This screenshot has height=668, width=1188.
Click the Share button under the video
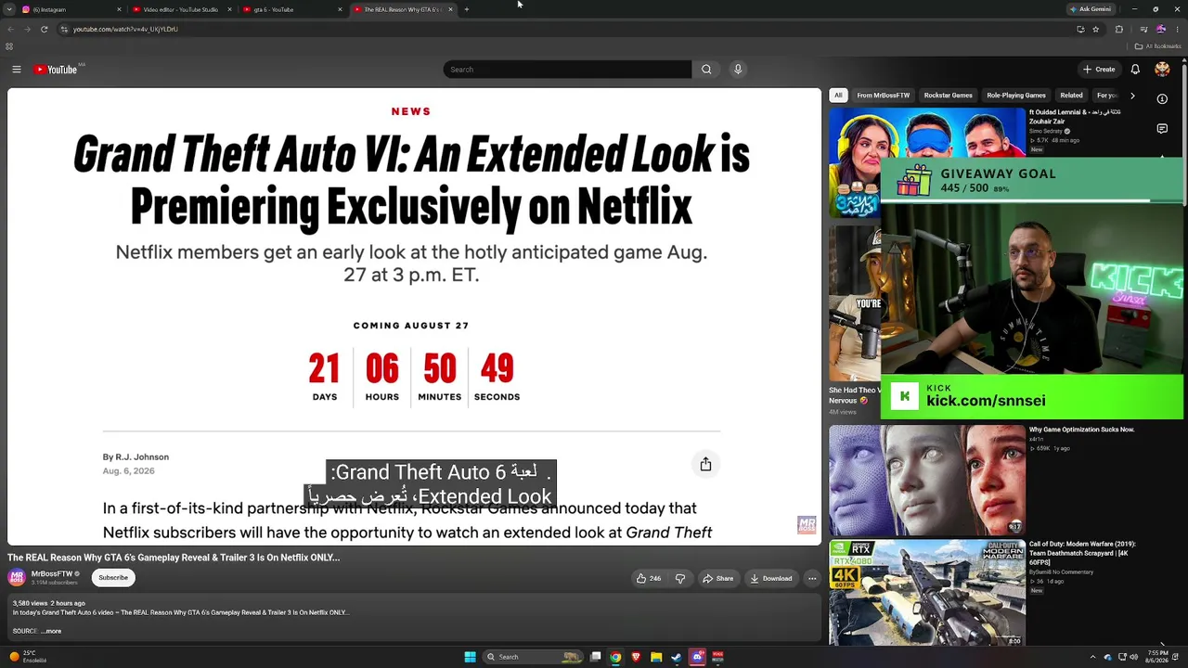pos(718,579)
